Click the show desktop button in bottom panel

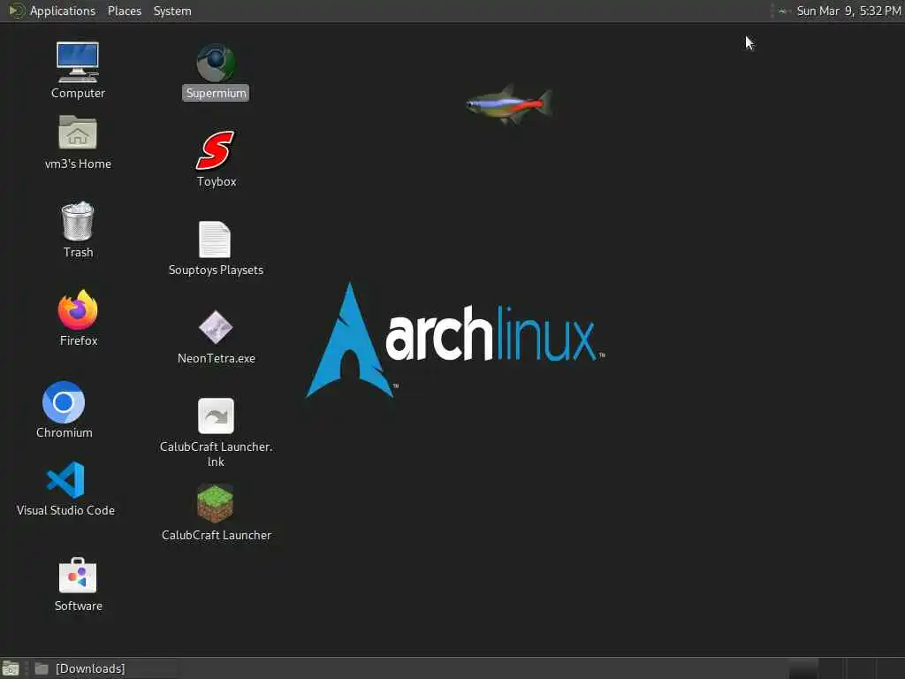[11, 668]
